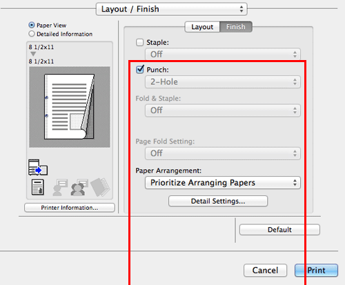Open the Page Fold Setting dropdown
The image size is (345, 285).
(x=223, y=153)
